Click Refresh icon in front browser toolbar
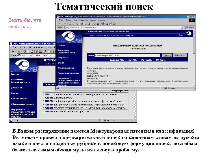 tap(74, 24)
